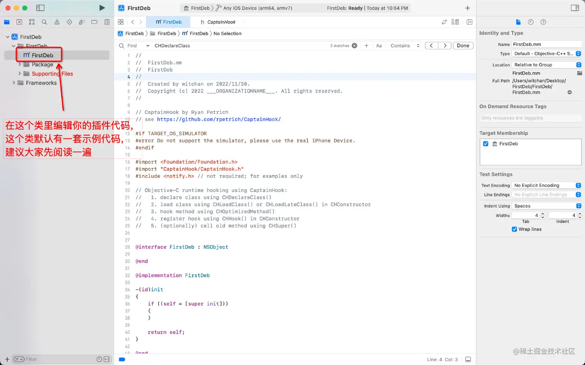Increase the Indent width stepper
The width and height of the screenshot is (585, 365).
580,214
